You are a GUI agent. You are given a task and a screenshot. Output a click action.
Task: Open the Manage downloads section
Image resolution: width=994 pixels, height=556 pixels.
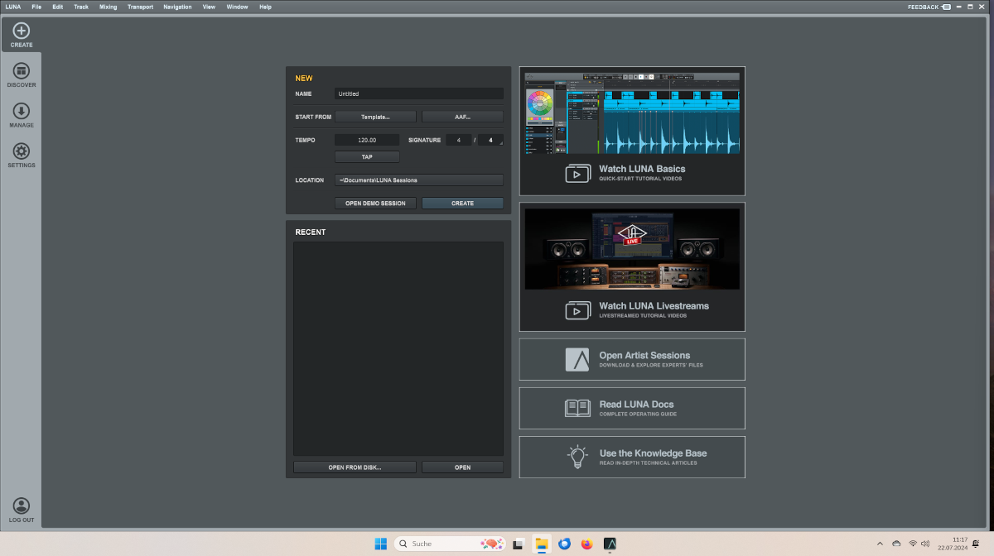[22, 115]
